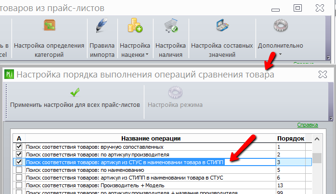The width and height of the screenshot is (336, 194).
Task: Click the A column header
Action: (x=19, y=139)
